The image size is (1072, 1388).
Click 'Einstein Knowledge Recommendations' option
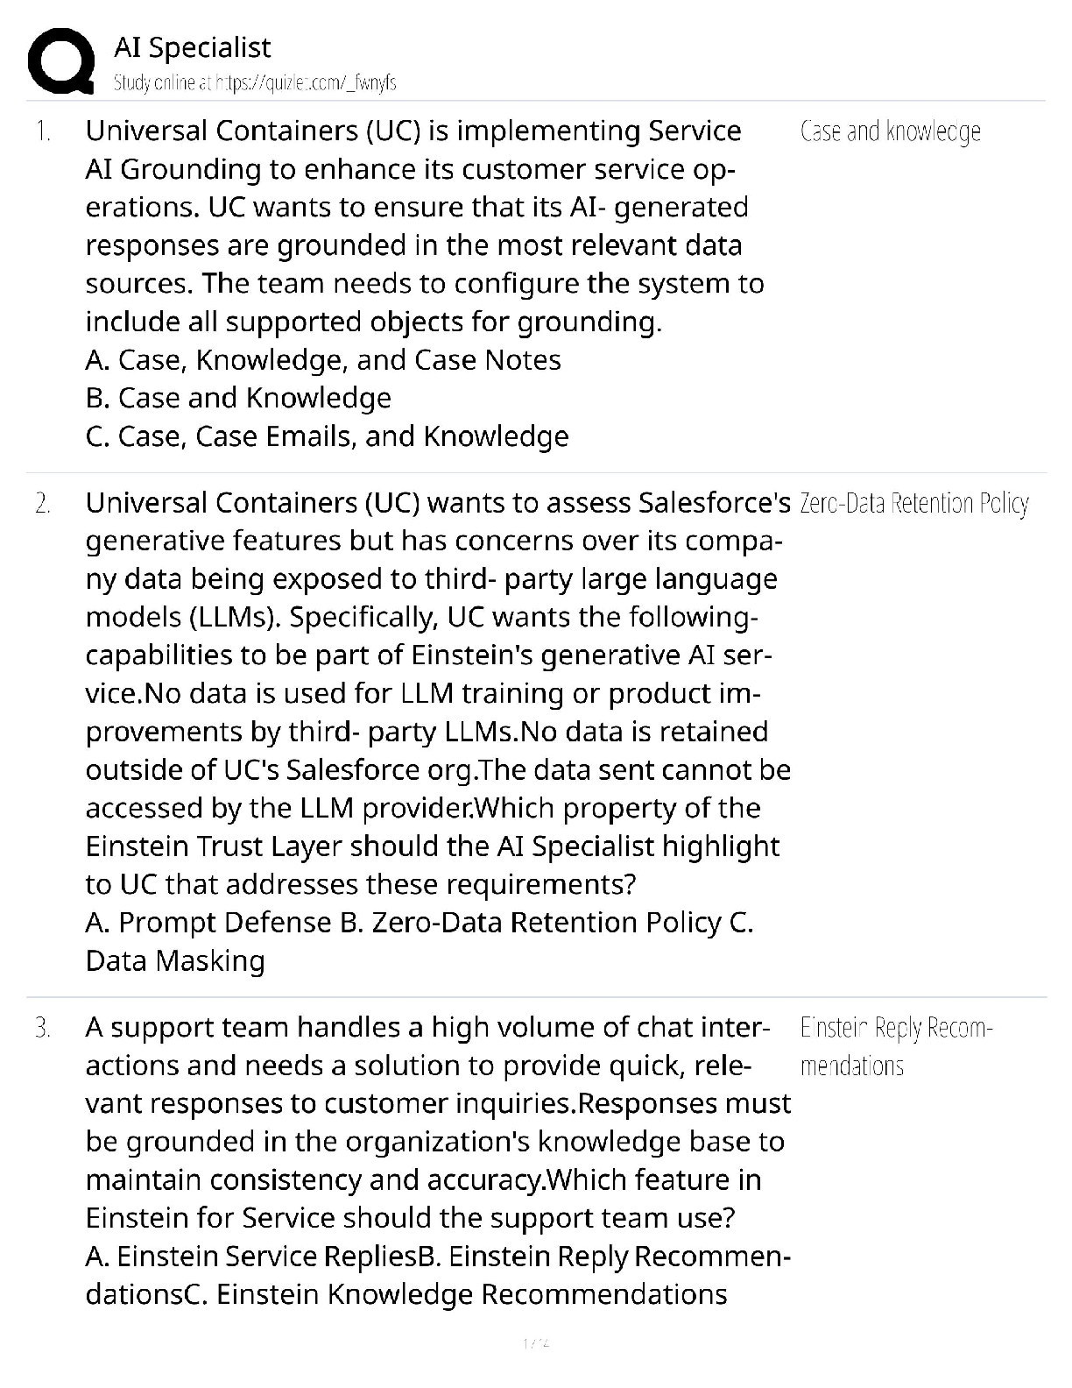pos(471,1294)
